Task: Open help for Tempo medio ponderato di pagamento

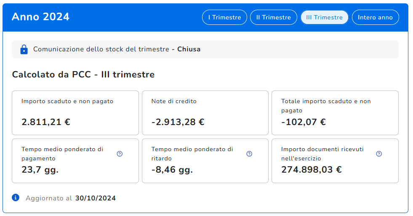Action: pyautogui.click(x=120, y=154)
